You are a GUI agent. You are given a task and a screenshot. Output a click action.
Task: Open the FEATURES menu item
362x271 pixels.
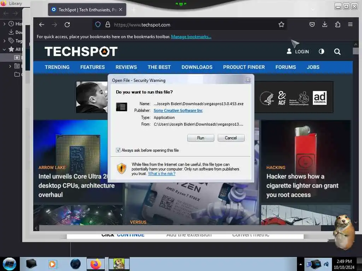tap(92, 67)
